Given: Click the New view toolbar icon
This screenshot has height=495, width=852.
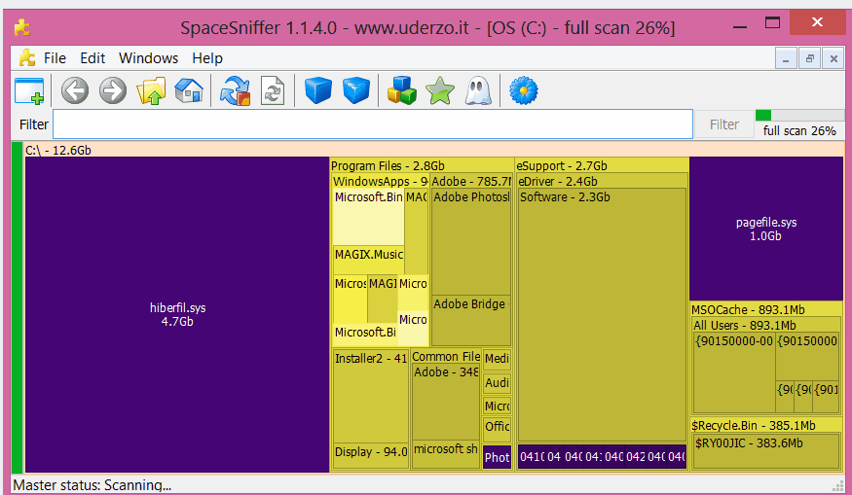Looking at the screenshot, I should (29, 90).
